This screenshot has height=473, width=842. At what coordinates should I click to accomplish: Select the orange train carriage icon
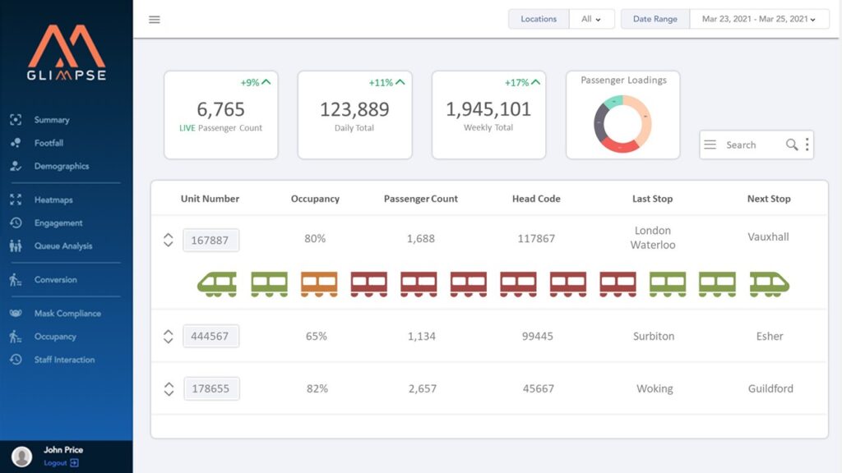[319, 284]
